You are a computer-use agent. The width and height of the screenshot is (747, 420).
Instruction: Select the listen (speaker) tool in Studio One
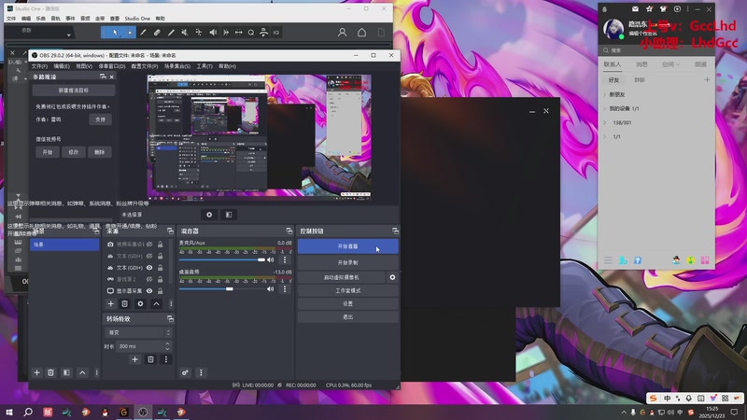pos(213,33)
